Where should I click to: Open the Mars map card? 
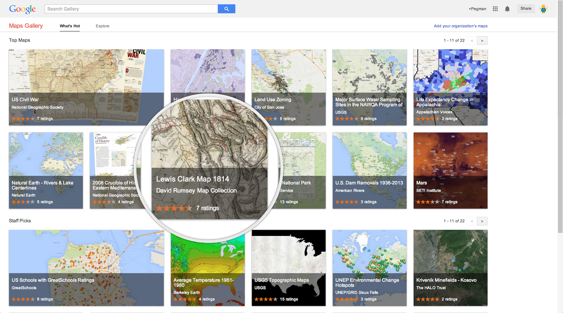tap(450, 171)
